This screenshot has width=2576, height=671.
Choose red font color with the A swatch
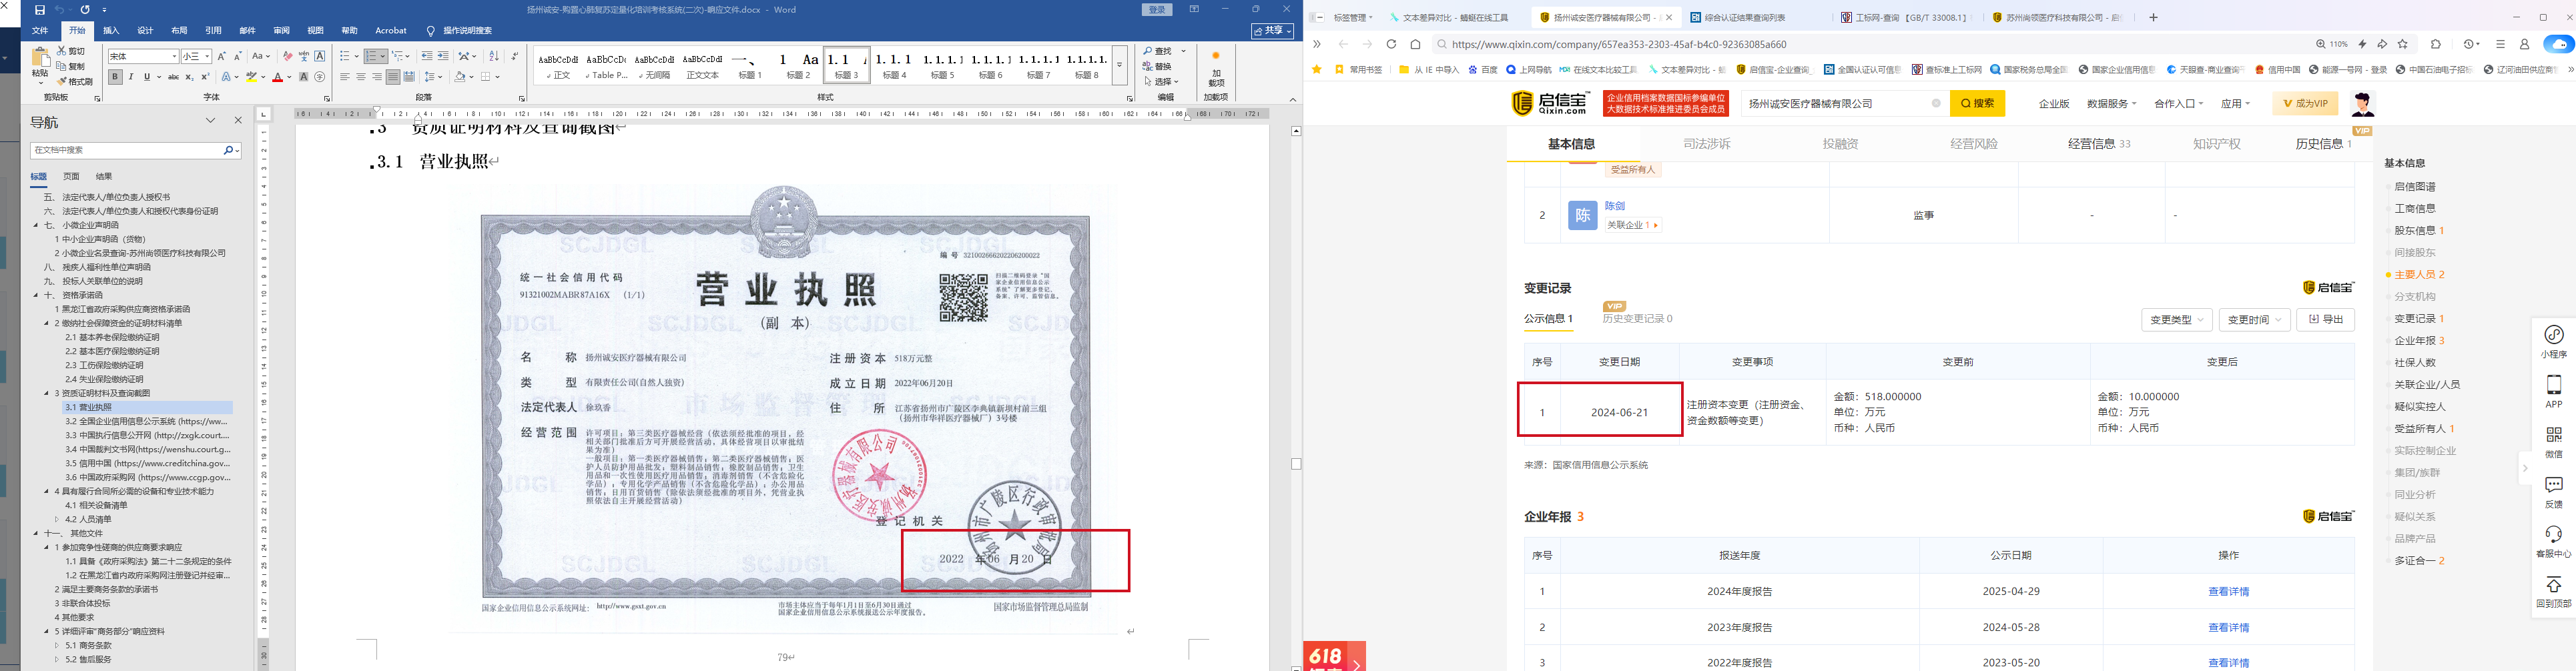278,77
